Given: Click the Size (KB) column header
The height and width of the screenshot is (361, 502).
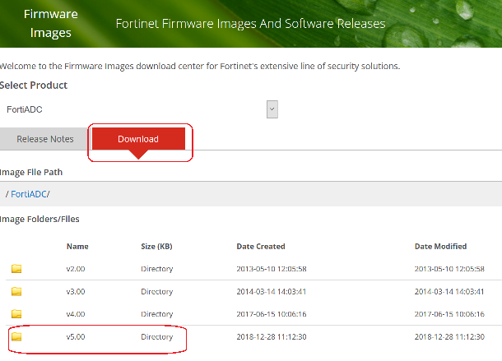Looking at the screenshot, I should tap(158, 246).
